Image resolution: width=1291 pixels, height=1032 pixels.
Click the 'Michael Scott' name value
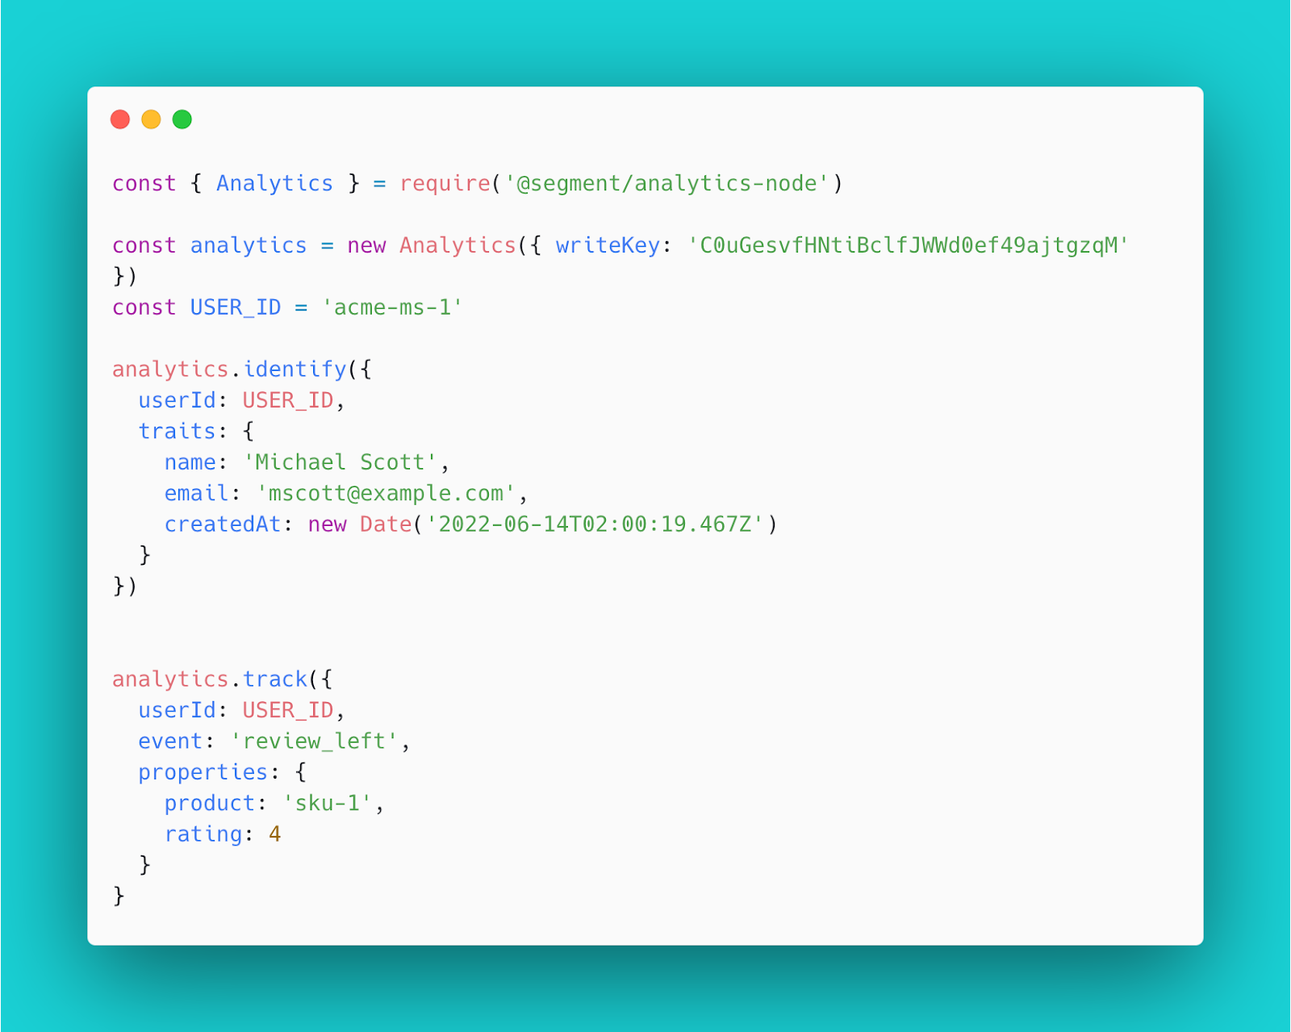[341, 462]
